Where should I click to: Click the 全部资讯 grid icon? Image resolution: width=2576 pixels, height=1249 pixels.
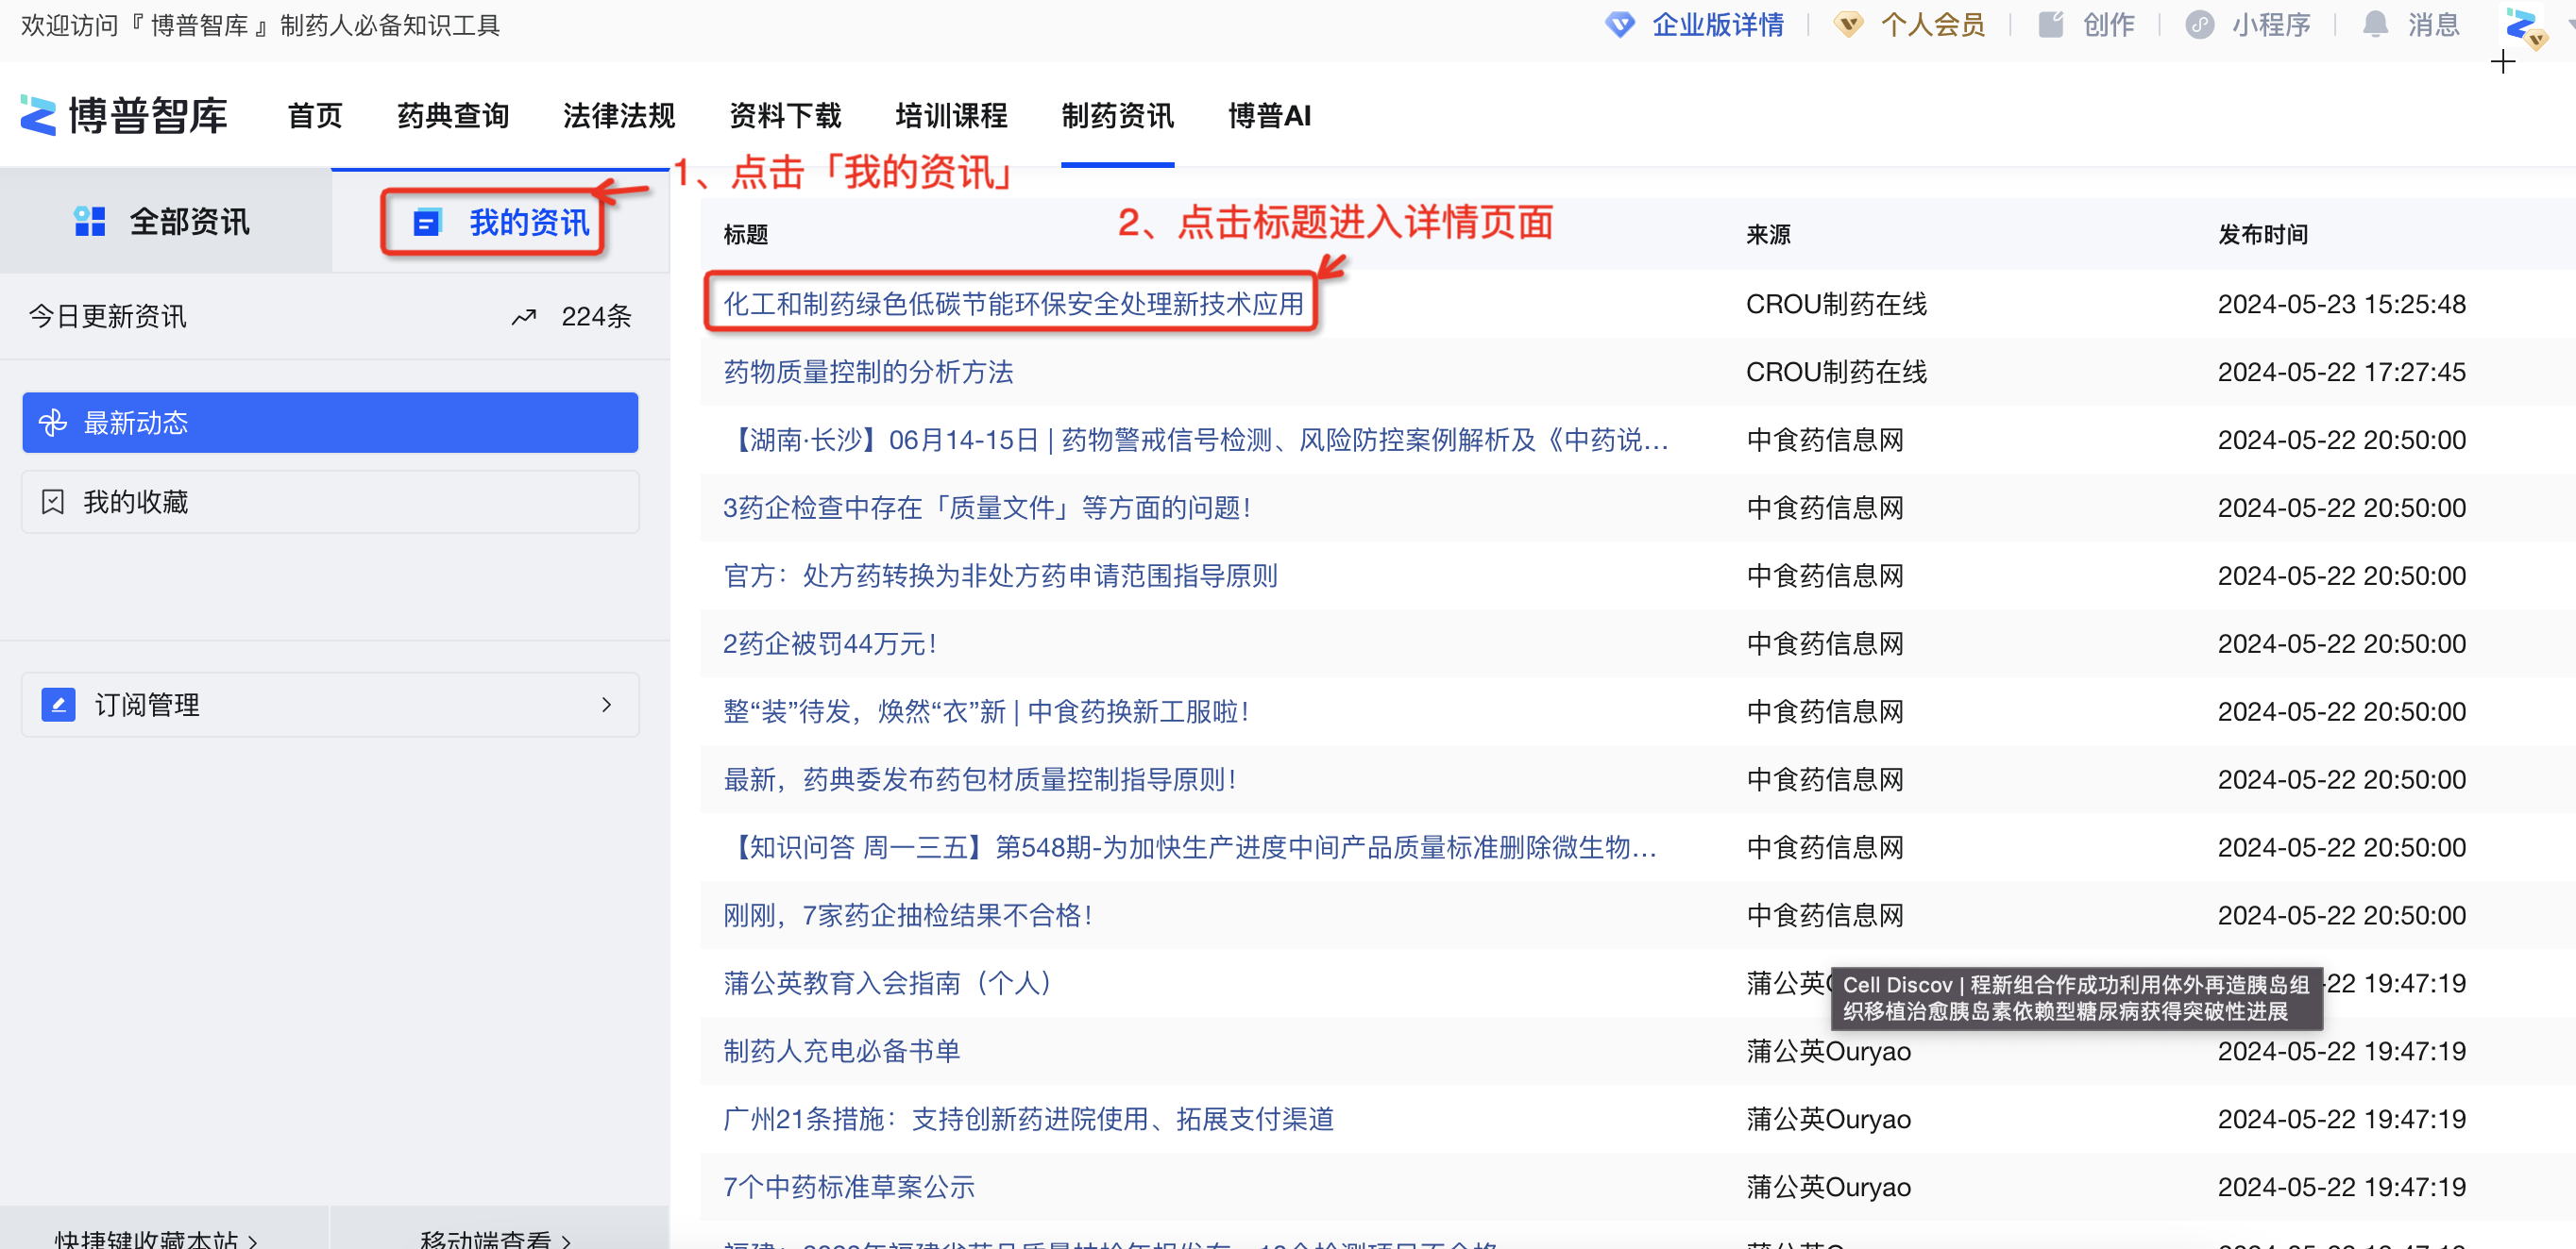90,222
